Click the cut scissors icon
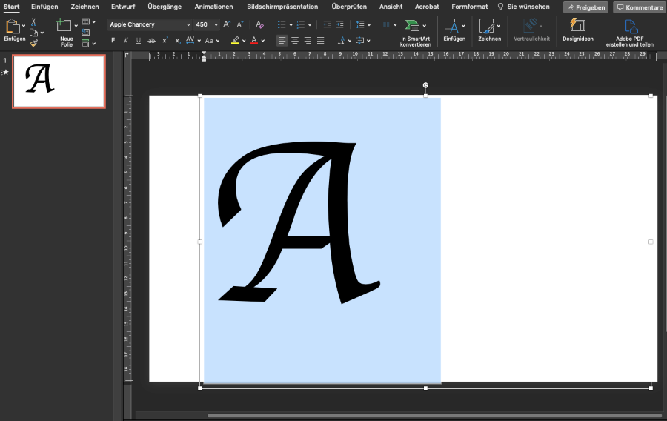 (33, 23)
